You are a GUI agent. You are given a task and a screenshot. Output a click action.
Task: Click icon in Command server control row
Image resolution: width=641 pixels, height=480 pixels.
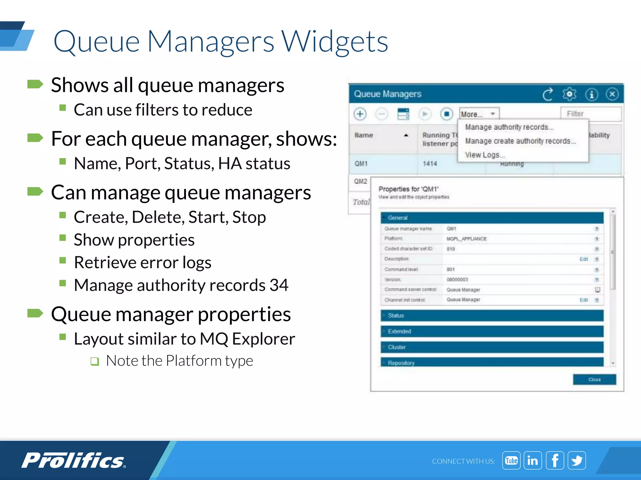597,290
